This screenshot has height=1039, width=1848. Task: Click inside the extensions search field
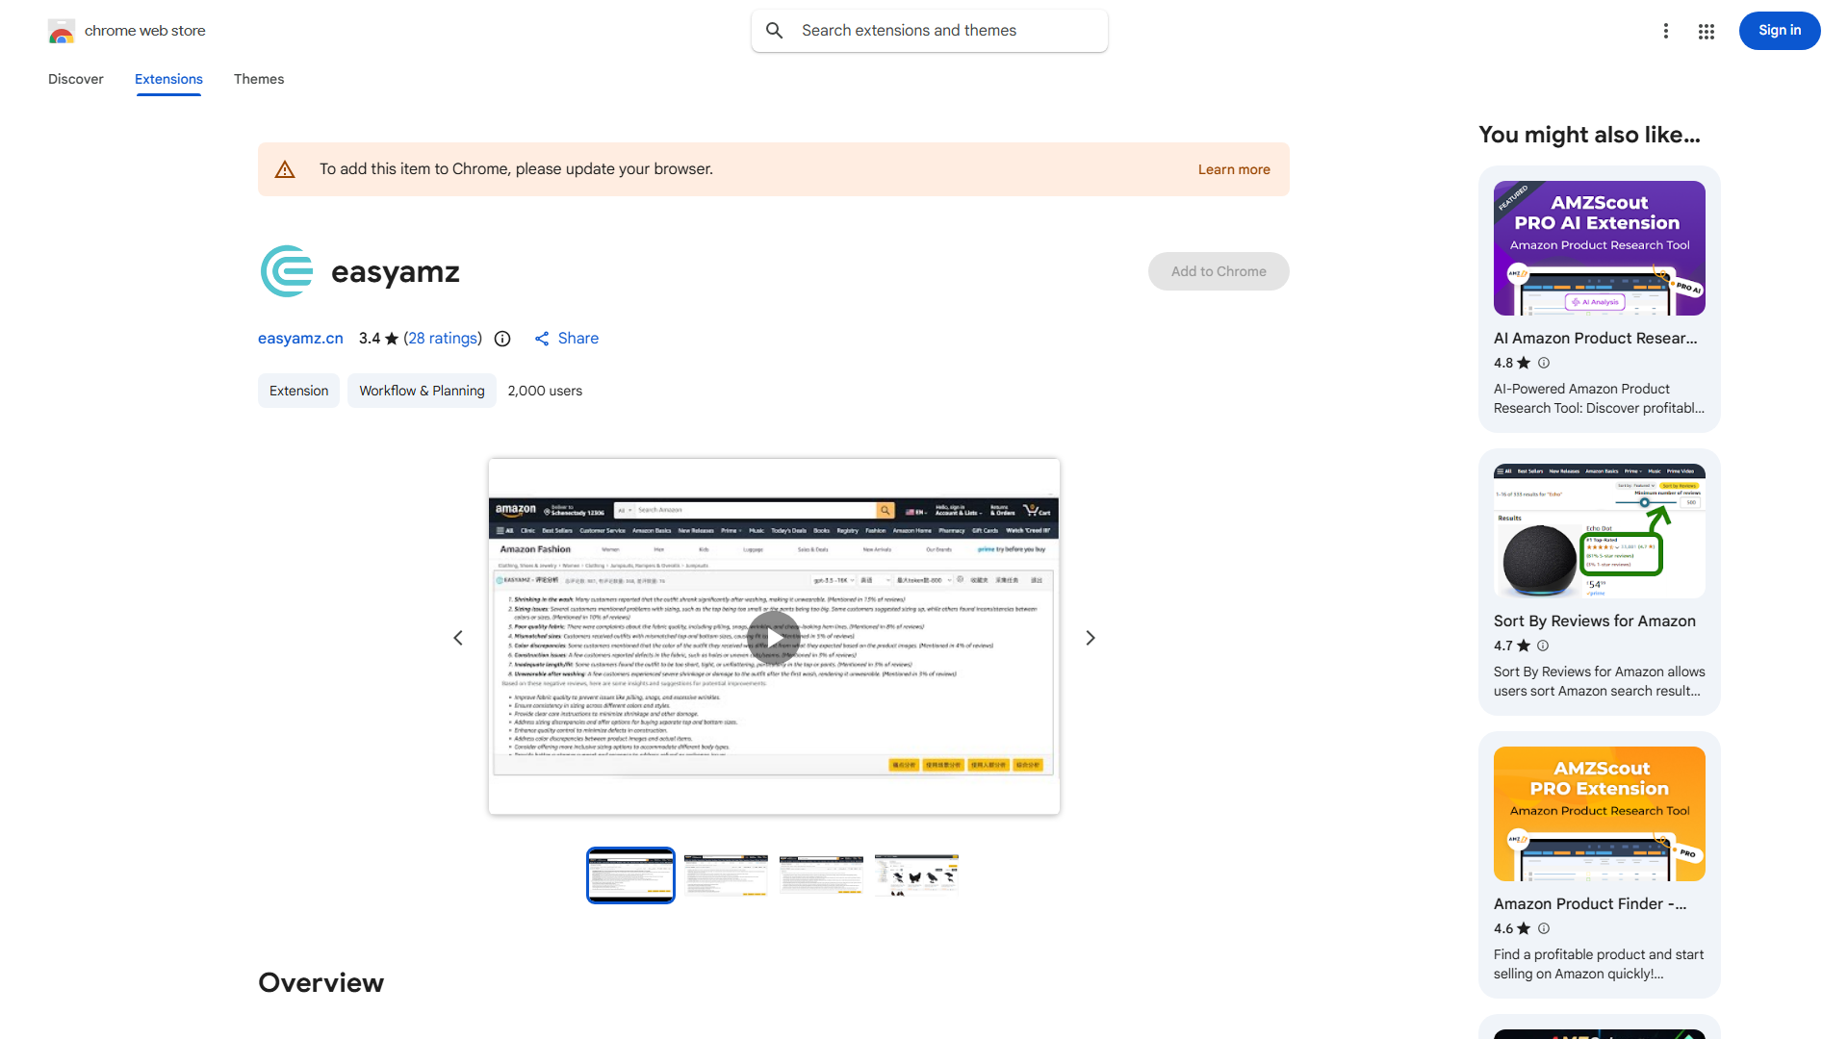pos(929,30)
